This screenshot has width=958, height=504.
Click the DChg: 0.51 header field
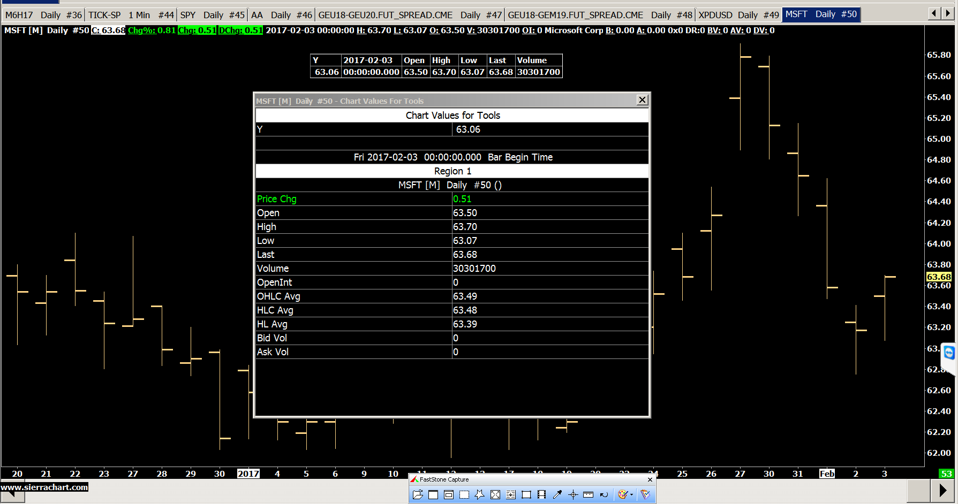click(240, 30)
